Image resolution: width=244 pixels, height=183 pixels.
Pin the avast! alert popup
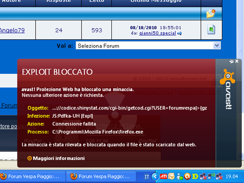(x=231, y=62)
